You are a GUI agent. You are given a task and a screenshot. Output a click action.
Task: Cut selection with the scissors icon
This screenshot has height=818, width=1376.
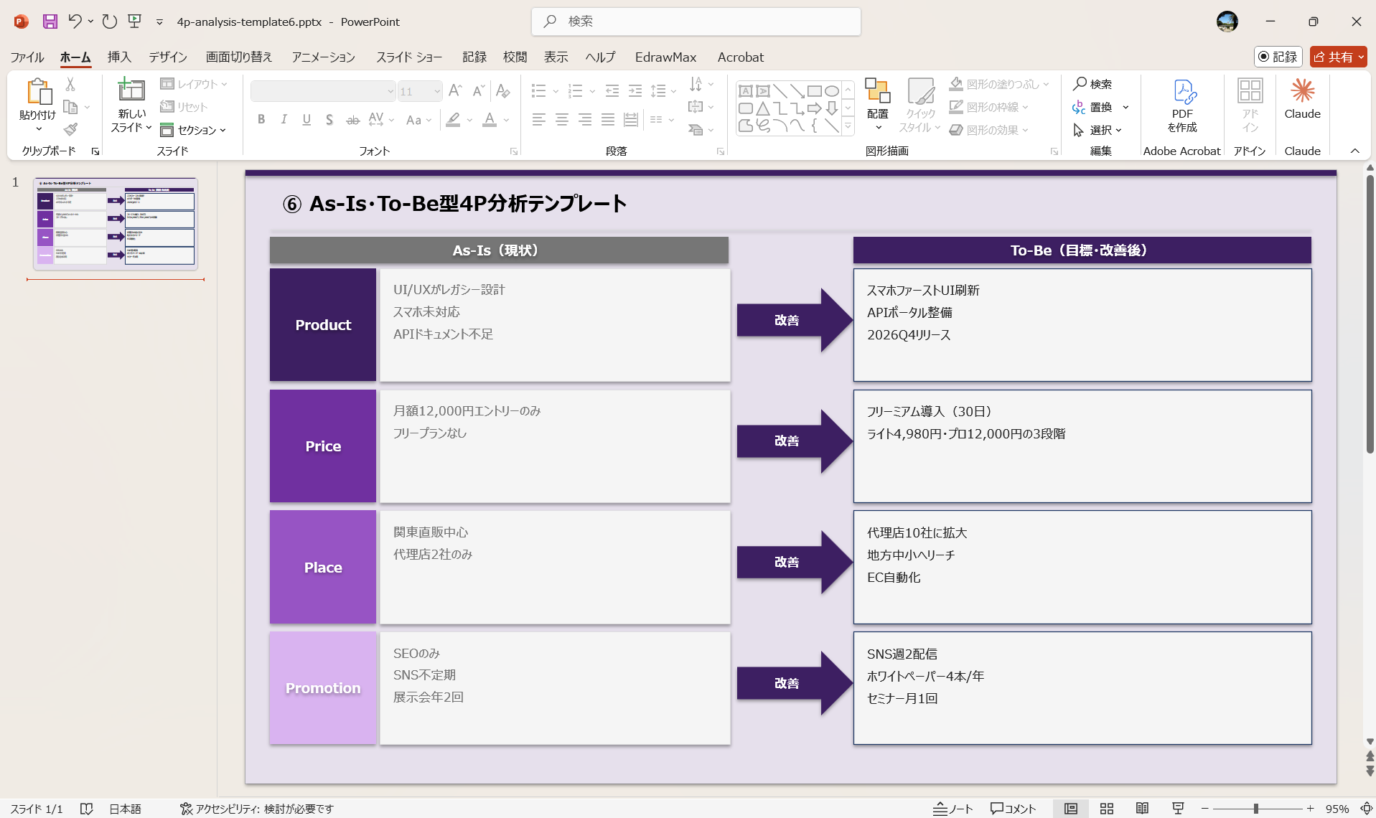pyautogui.click(x=70, y=84)
